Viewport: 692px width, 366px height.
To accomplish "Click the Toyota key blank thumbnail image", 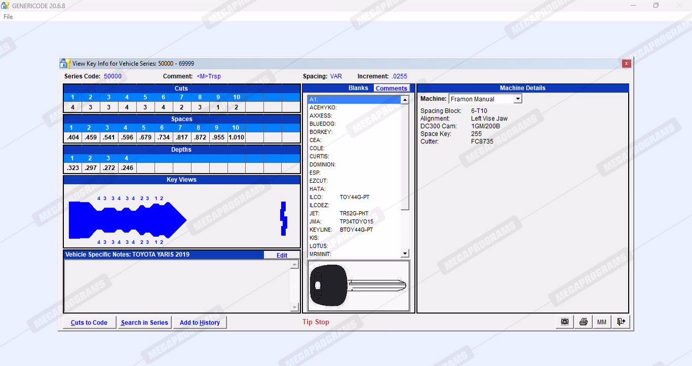I will [358, 286].
